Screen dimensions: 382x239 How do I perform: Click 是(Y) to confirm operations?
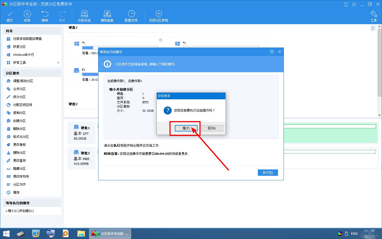[186, 128]
